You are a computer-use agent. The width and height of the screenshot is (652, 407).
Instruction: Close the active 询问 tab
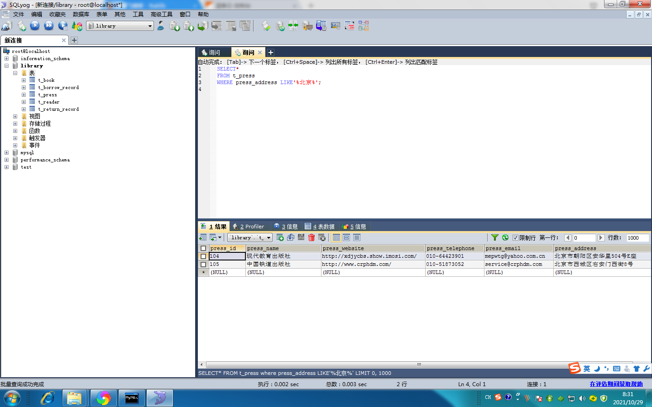(260, 52)
